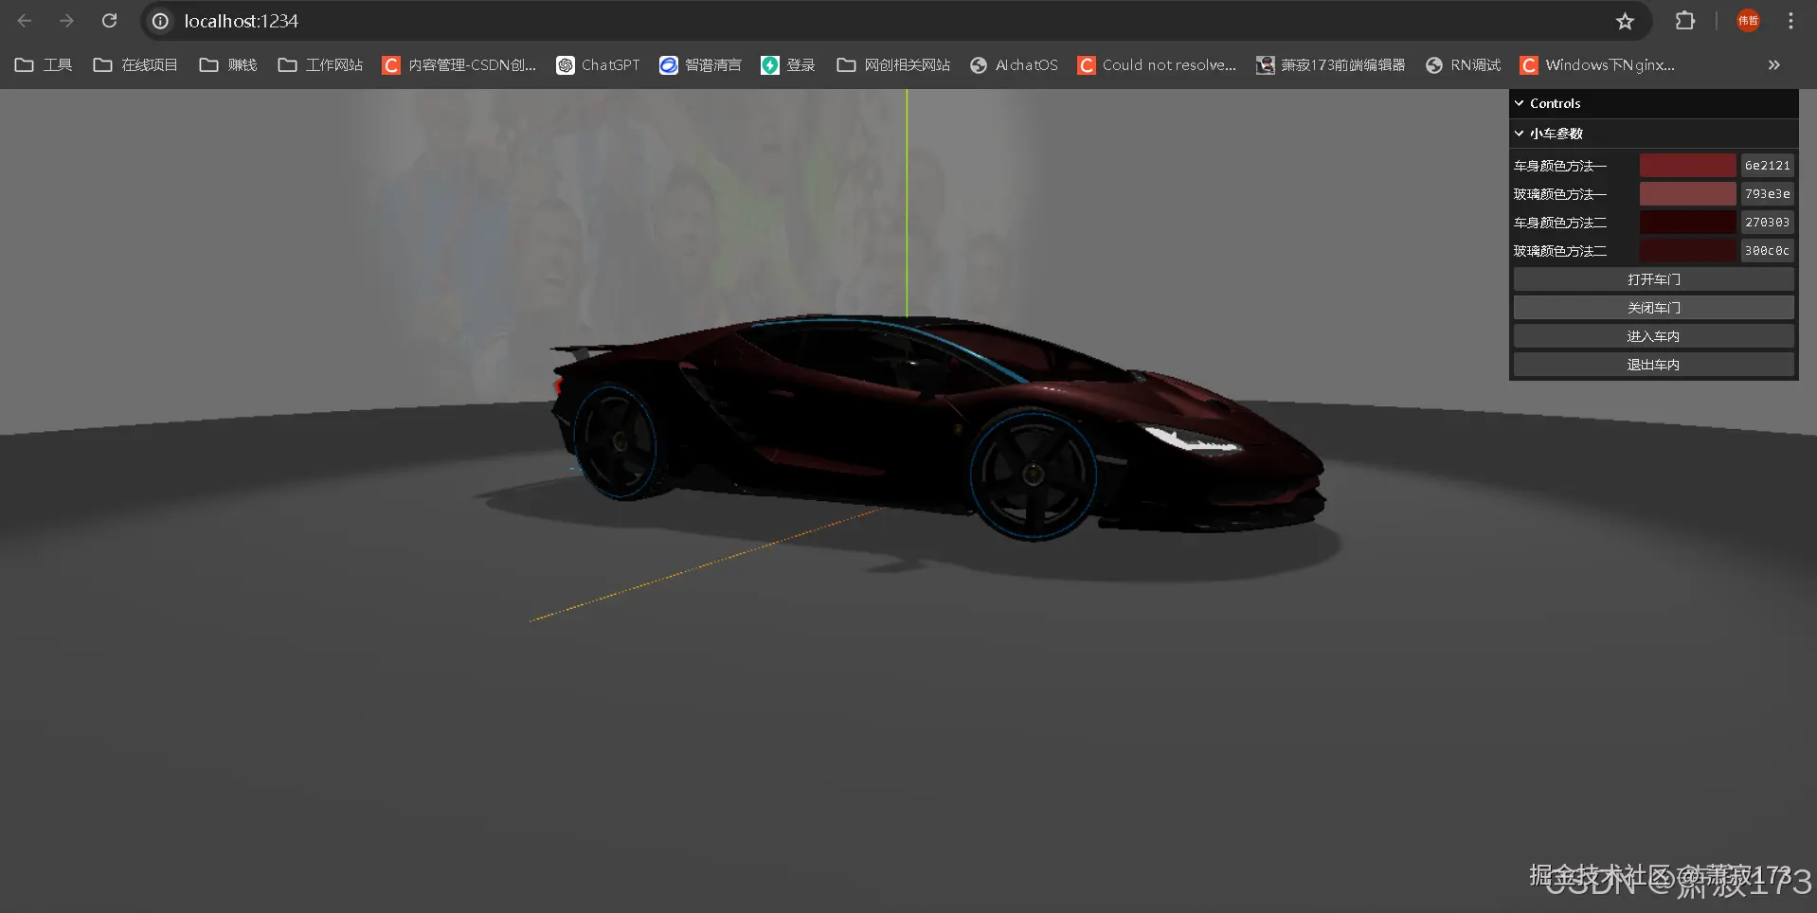Open the 网创相关网站 bookmark folder
The width and height of the screenshot is (1817, 913).
tap(893, 65)
